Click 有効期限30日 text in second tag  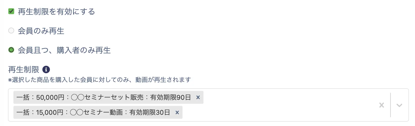150,112
